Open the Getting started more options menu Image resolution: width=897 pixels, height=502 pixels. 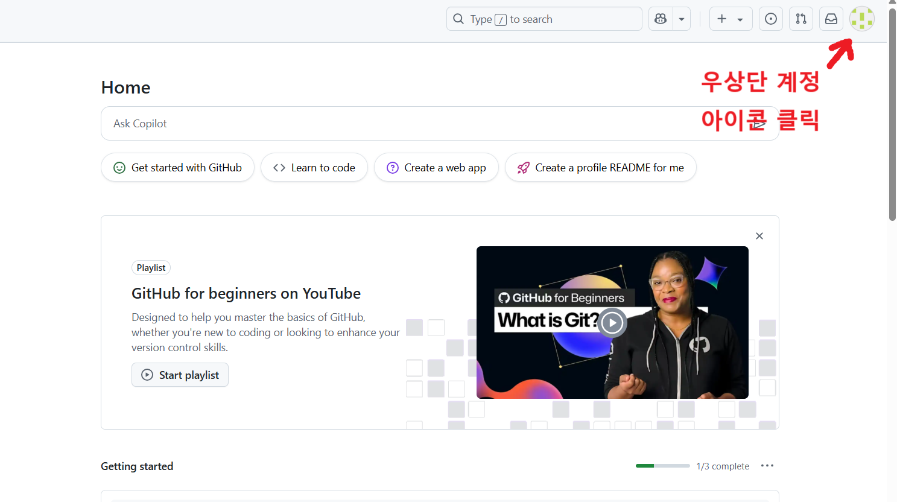pyautogui.click(x=767, y=466)
